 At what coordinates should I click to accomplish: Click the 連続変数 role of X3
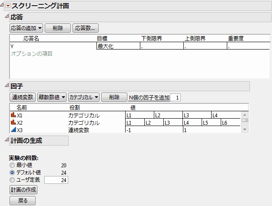pos(78,130)
